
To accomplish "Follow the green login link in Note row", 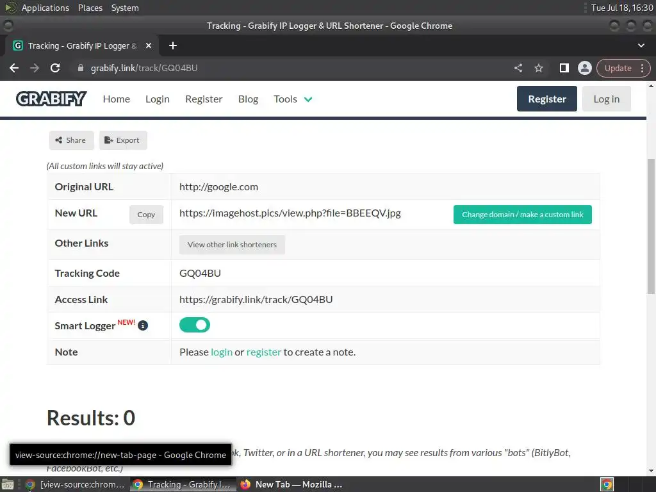I will coord(221,352).
